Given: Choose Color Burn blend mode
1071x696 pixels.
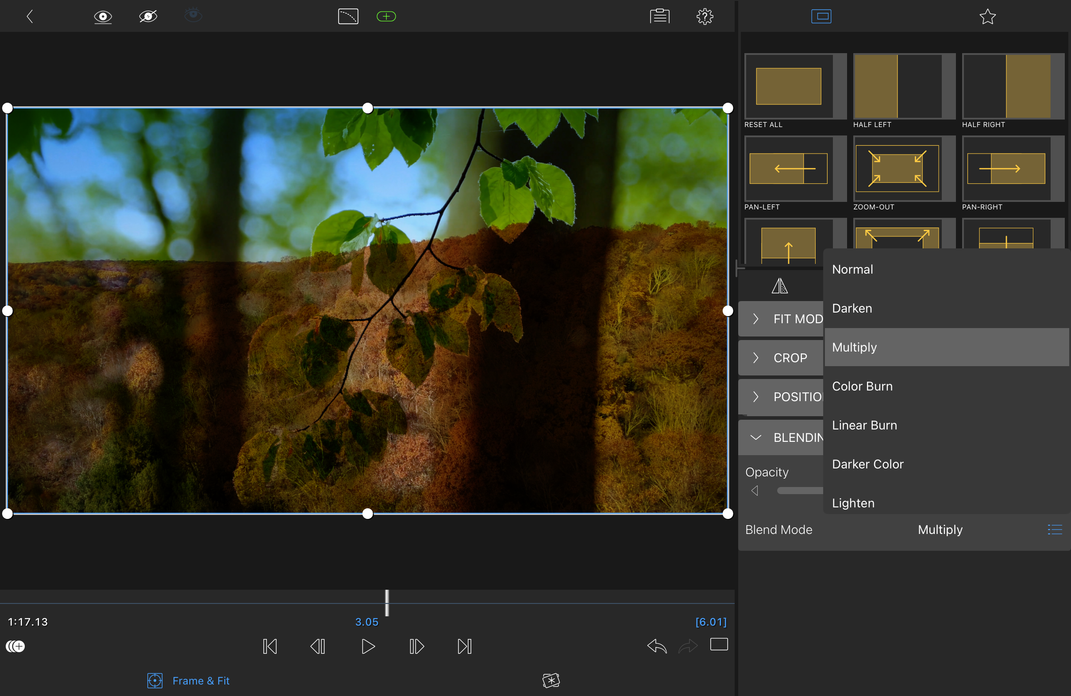Looking at the screenshot, I should tap(862, 386).
